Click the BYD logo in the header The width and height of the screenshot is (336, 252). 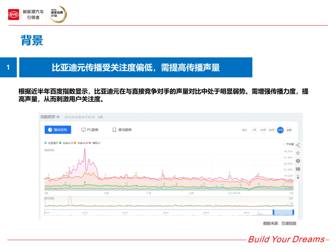tap(13, 13)
